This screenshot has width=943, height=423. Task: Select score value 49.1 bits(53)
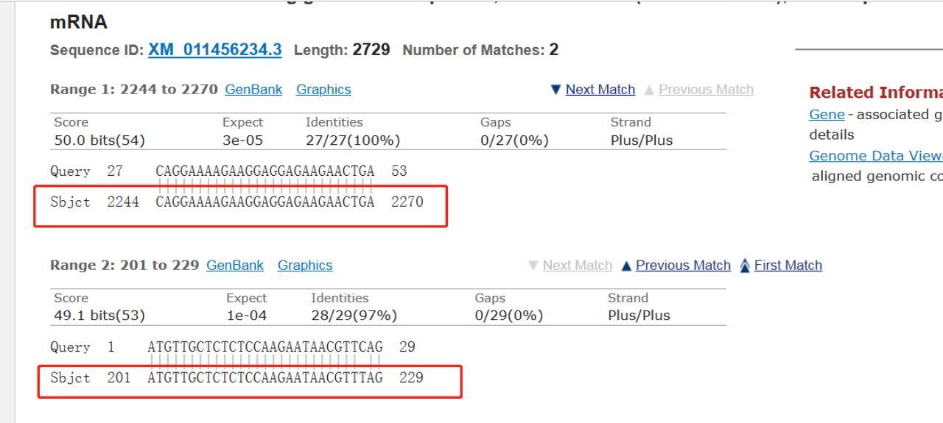99,316
